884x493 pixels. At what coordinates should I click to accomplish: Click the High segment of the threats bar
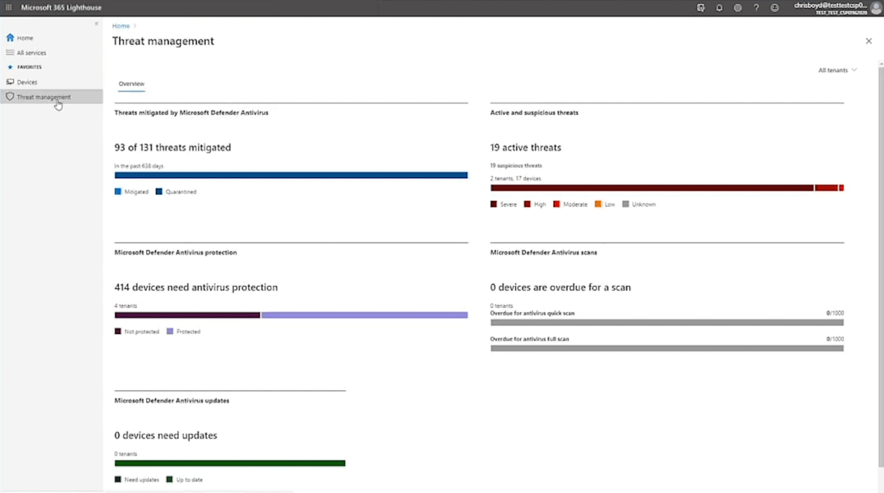826,188
